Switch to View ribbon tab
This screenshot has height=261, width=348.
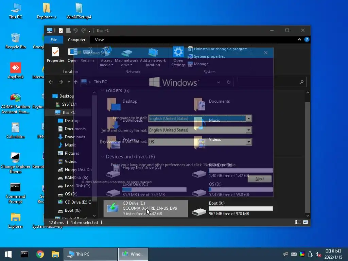(99, 40)
